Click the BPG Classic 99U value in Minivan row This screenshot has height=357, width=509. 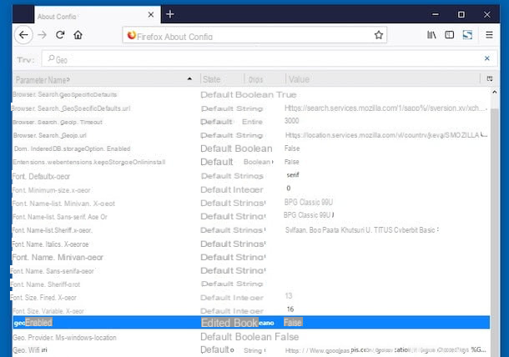(309, 202)
